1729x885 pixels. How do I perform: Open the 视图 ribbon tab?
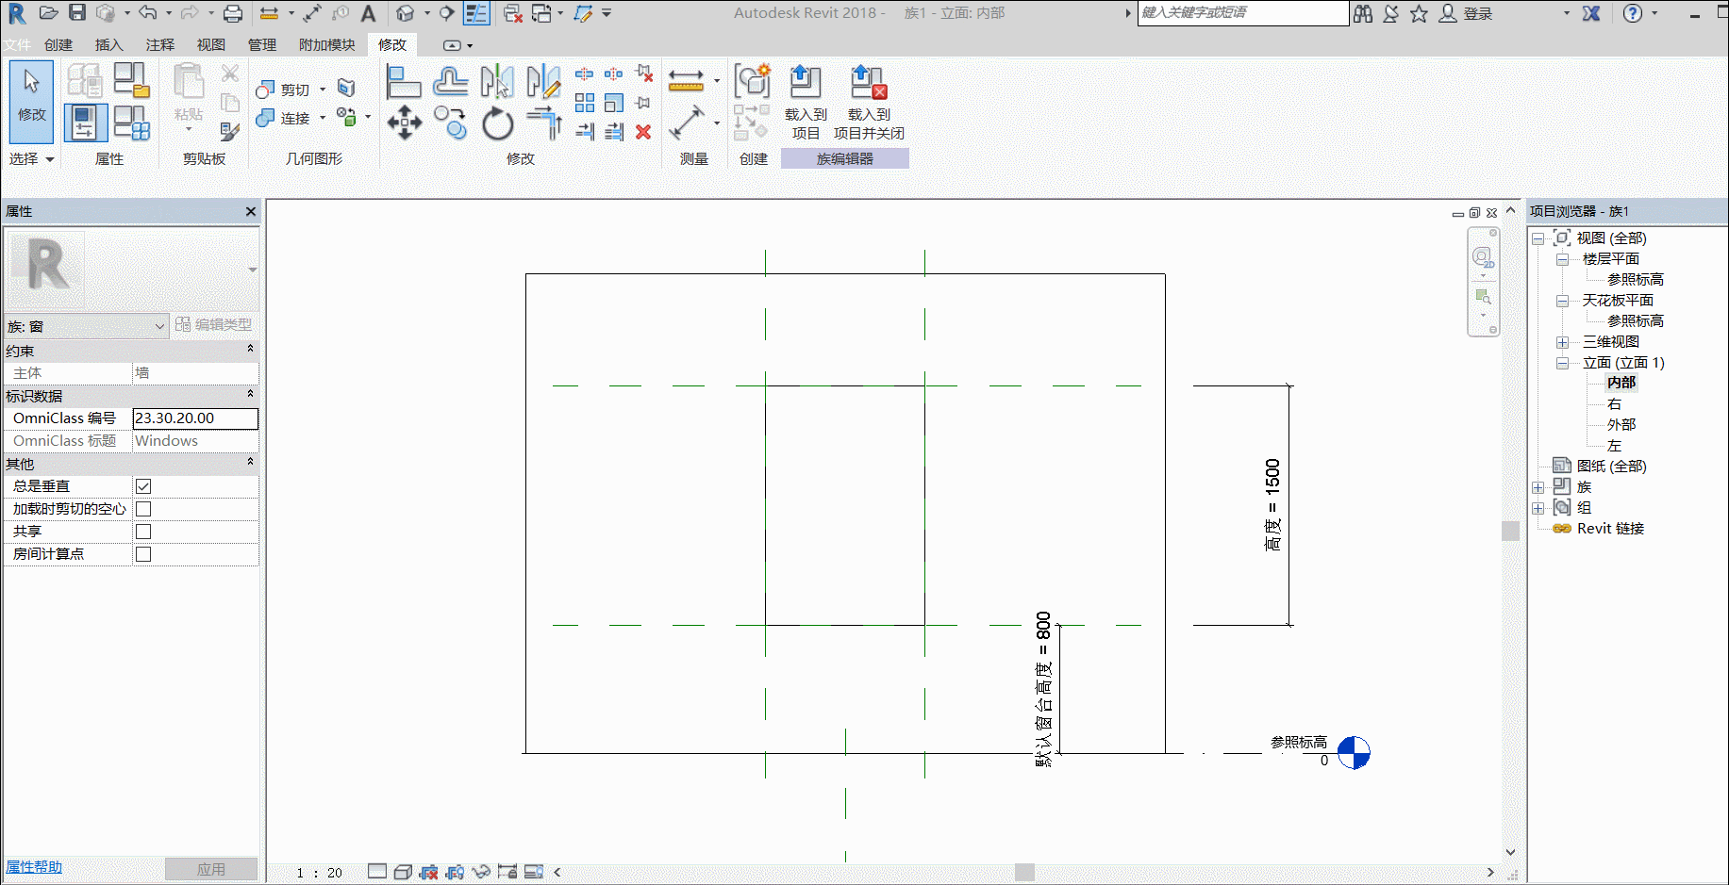(x=210, y=44)
